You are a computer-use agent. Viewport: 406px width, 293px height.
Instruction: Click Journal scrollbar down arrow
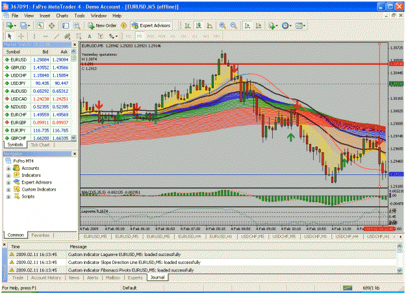(400, 270)
